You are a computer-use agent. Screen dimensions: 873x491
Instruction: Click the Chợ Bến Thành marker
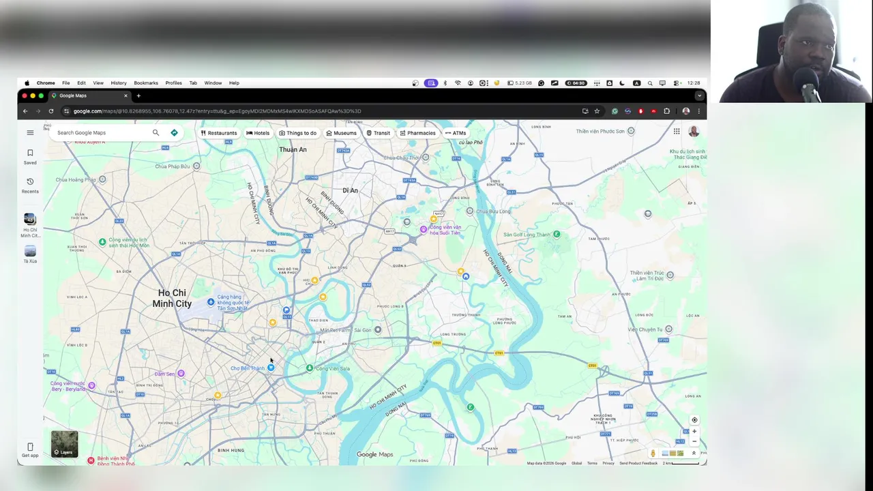271,368
